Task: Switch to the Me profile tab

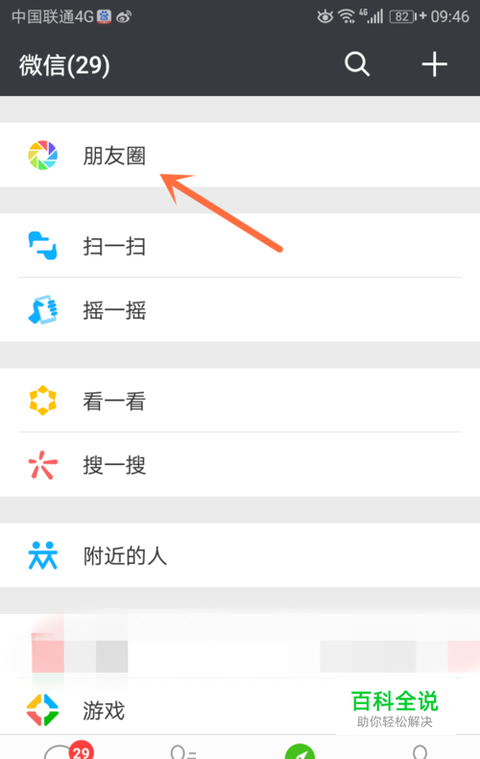Action: (420, 751)
